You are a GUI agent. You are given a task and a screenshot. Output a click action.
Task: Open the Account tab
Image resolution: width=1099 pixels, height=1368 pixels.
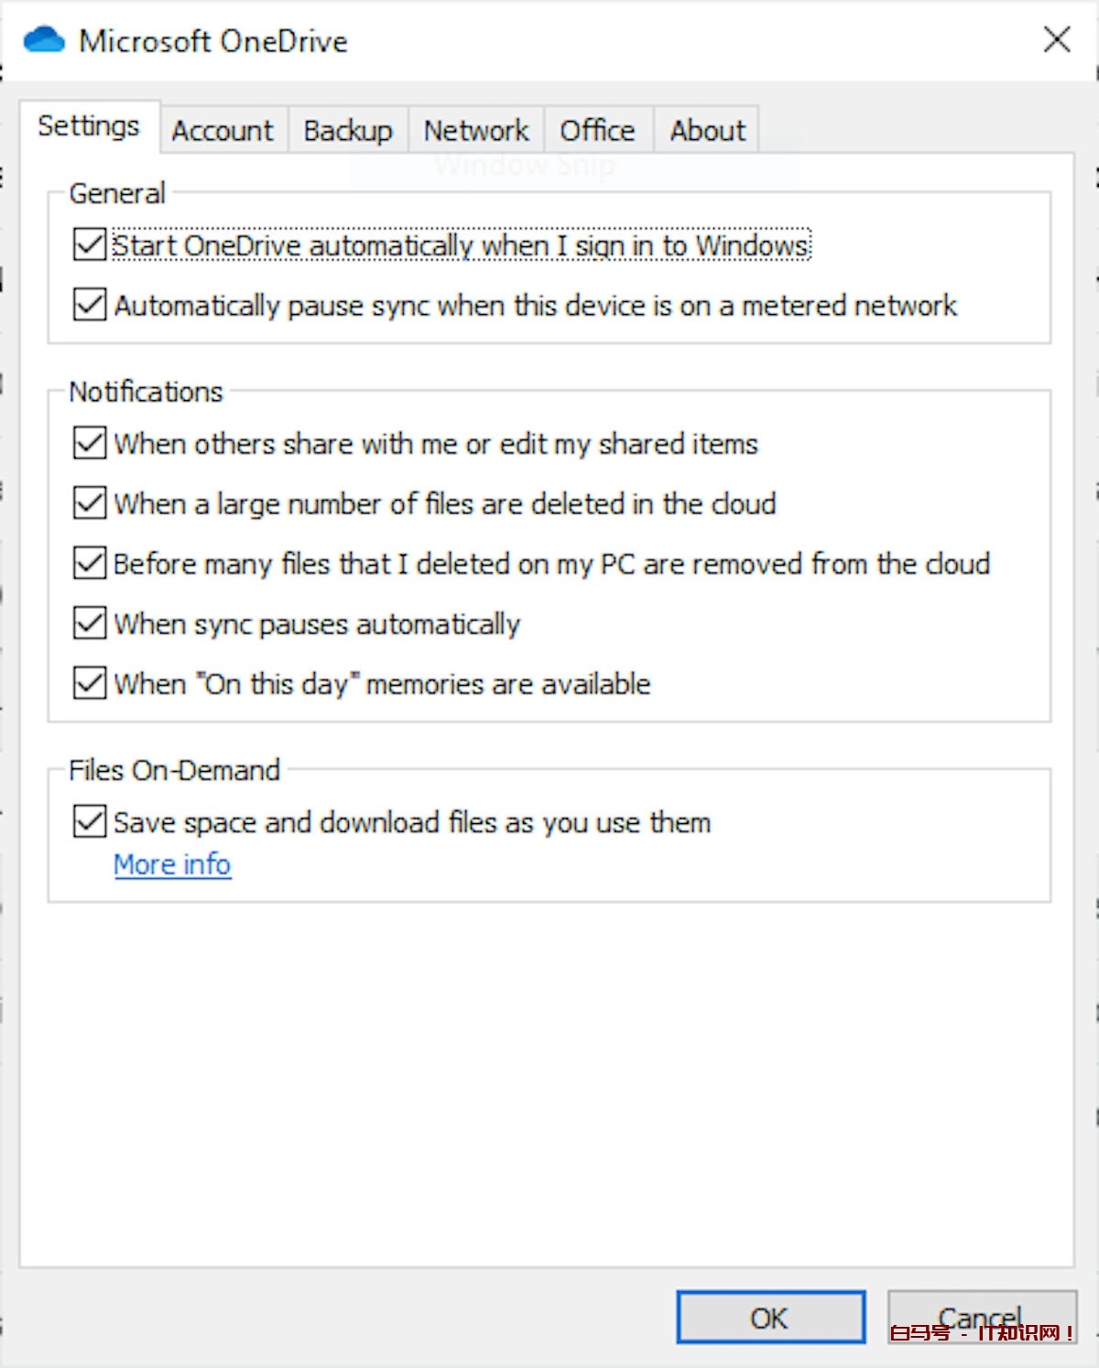point(223,131)
